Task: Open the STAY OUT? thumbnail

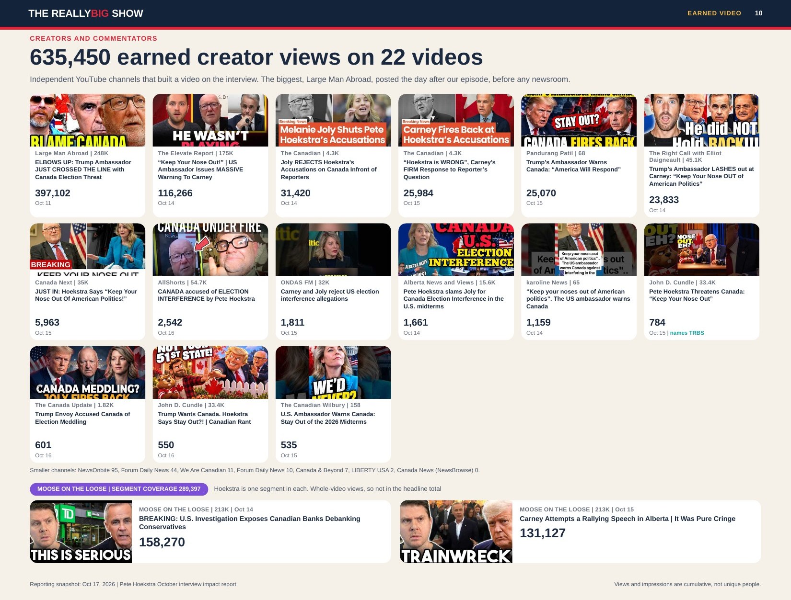Action: tap(579, 120)
